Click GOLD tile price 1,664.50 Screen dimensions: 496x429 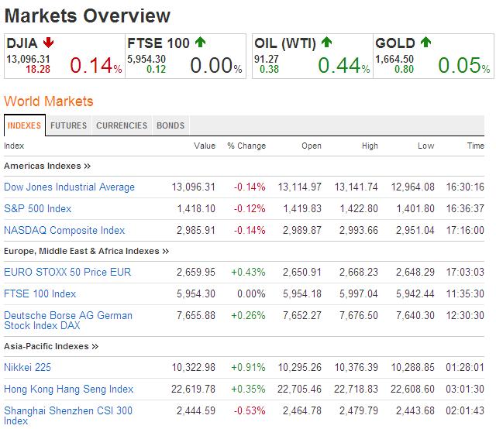pyautogui.click(x=394, y=59)
